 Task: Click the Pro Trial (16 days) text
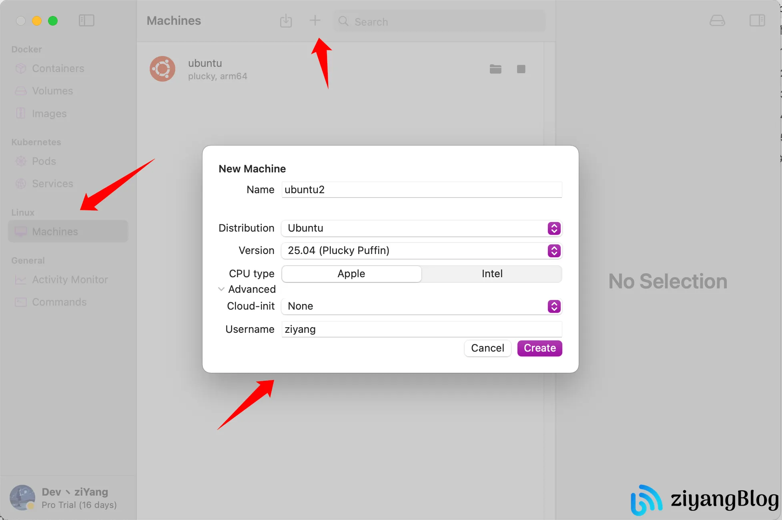click(79, 505)
